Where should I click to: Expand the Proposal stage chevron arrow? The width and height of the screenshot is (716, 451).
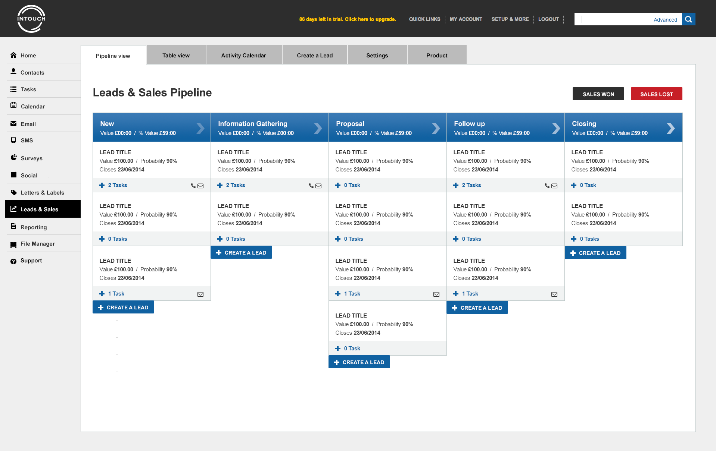(x=436, y=128)
